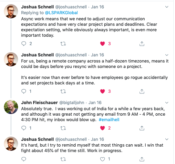
Task: Open the #emailhell hashtag
Action: 109,120
